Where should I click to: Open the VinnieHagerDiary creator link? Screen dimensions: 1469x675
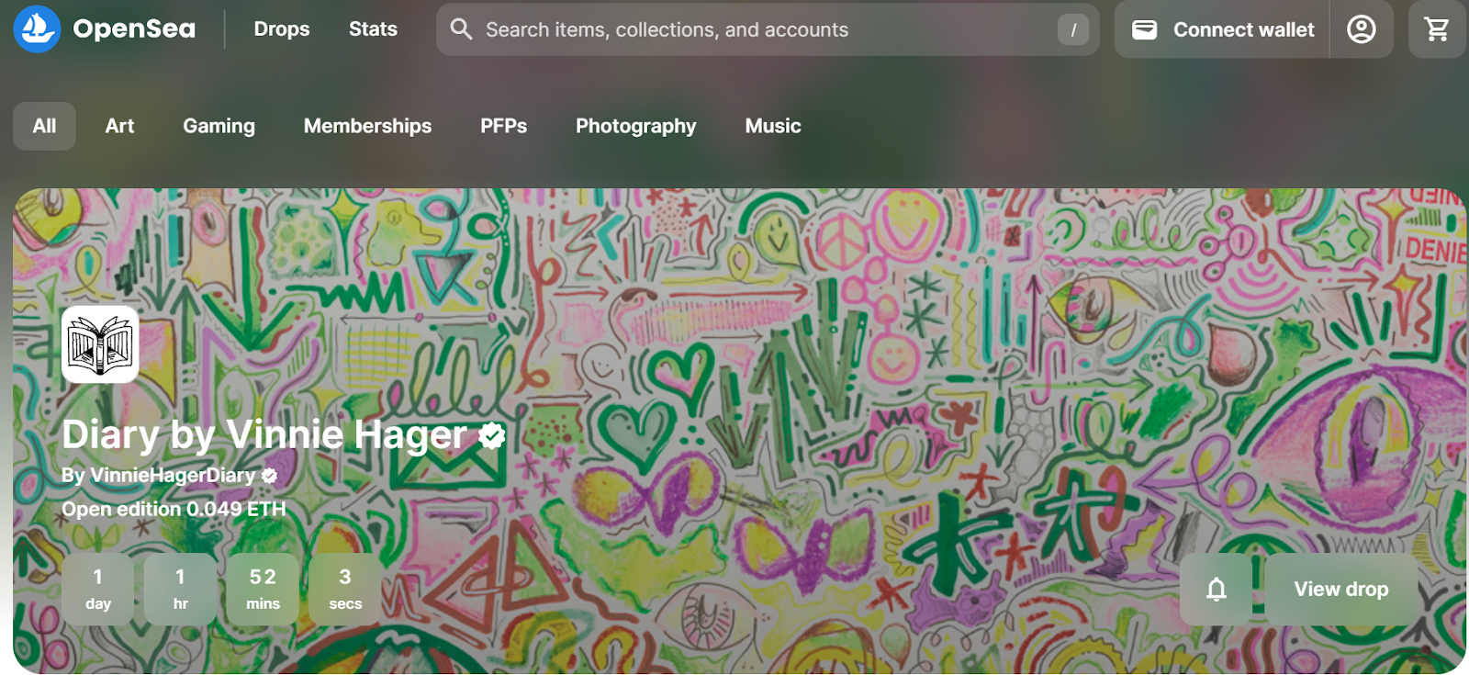click(x=173, y=475)
